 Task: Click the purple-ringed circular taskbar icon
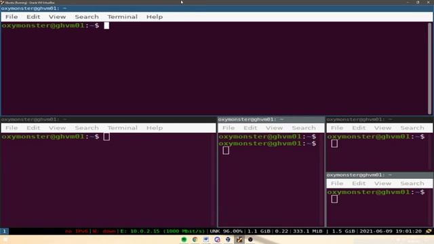[217, 239]
